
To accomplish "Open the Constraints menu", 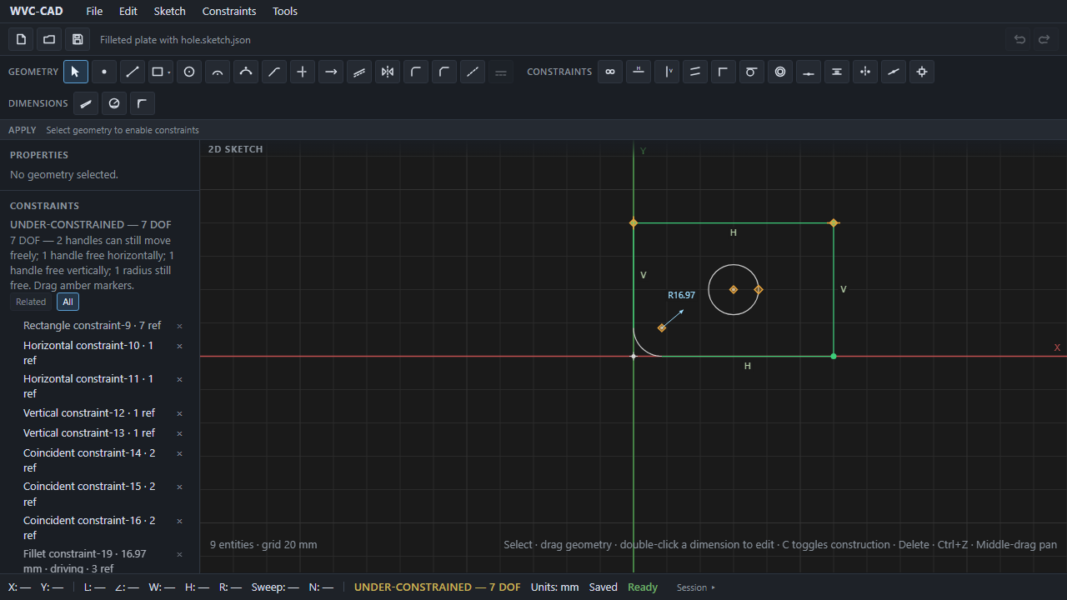I will [229, 11].
